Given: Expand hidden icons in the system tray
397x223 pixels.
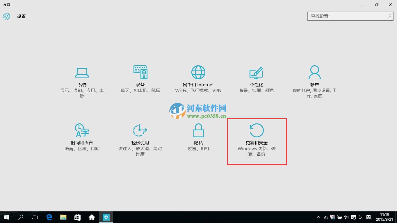Looking at the screenshot, I should click(x=319, y=217).
